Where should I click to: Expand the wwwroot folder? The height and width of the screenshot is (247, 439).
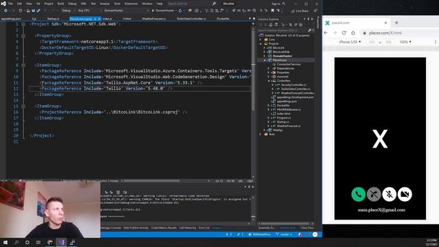pyautogui.click(x=268, y=76)
